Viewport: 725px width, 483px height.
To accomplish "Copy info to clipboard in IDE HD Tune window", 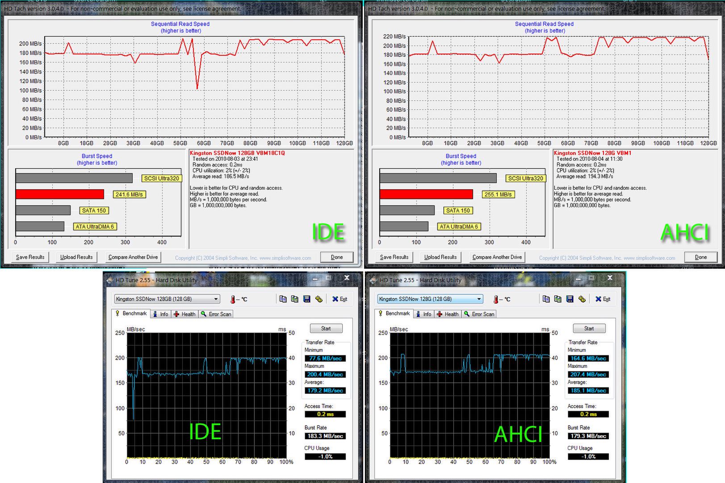I will coord(283,299).
